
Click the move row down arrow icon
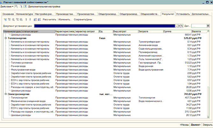pyautogui.click(x=30, y=19)
